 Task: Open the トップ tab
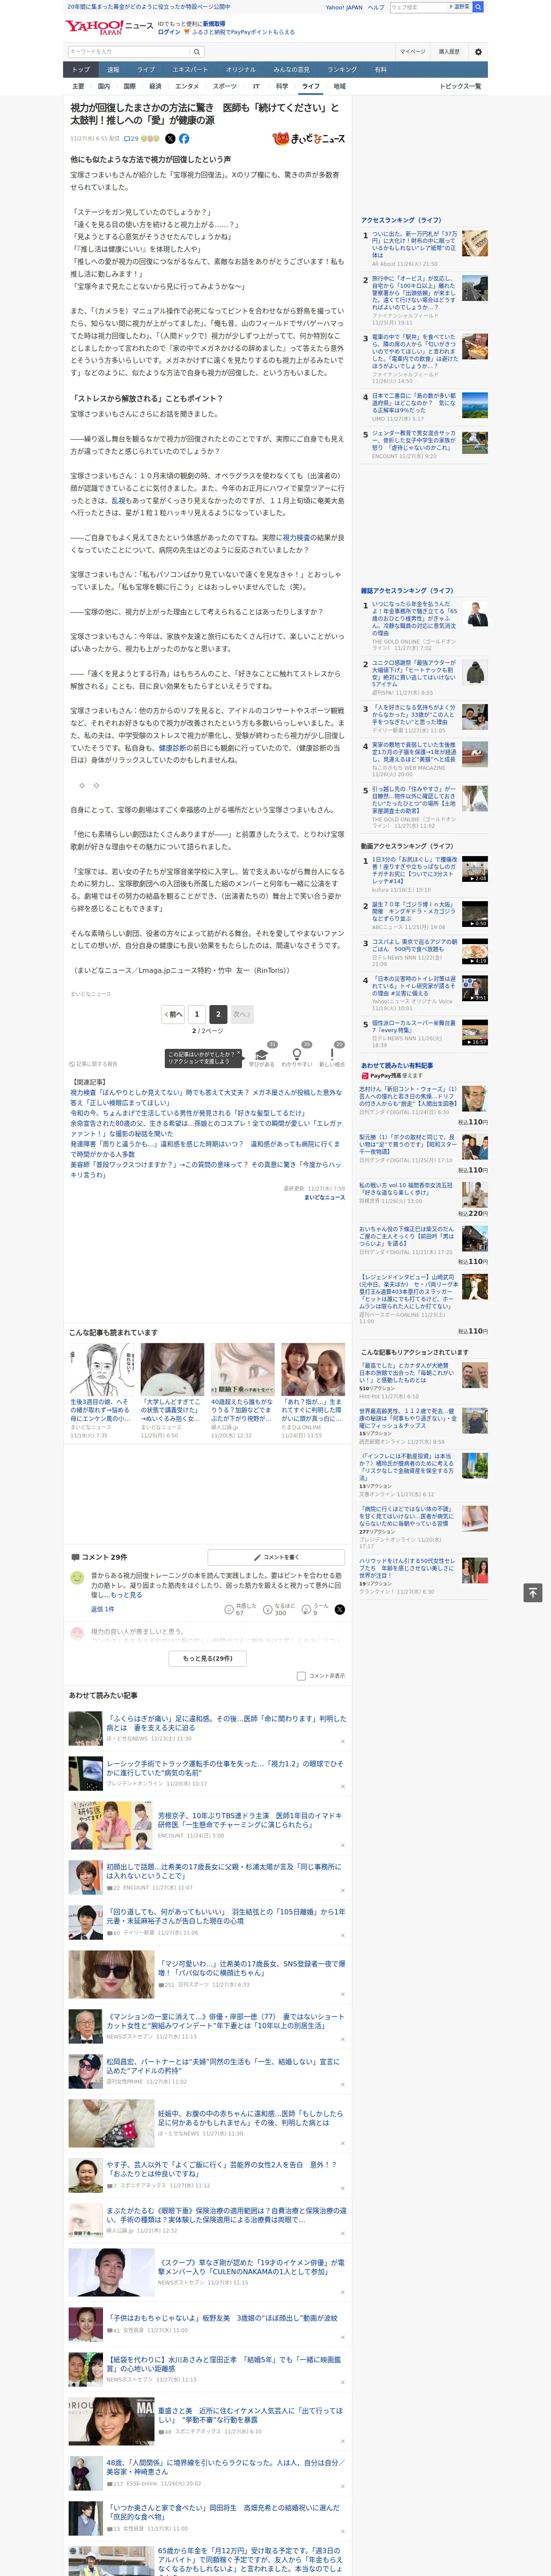(81, 70)
